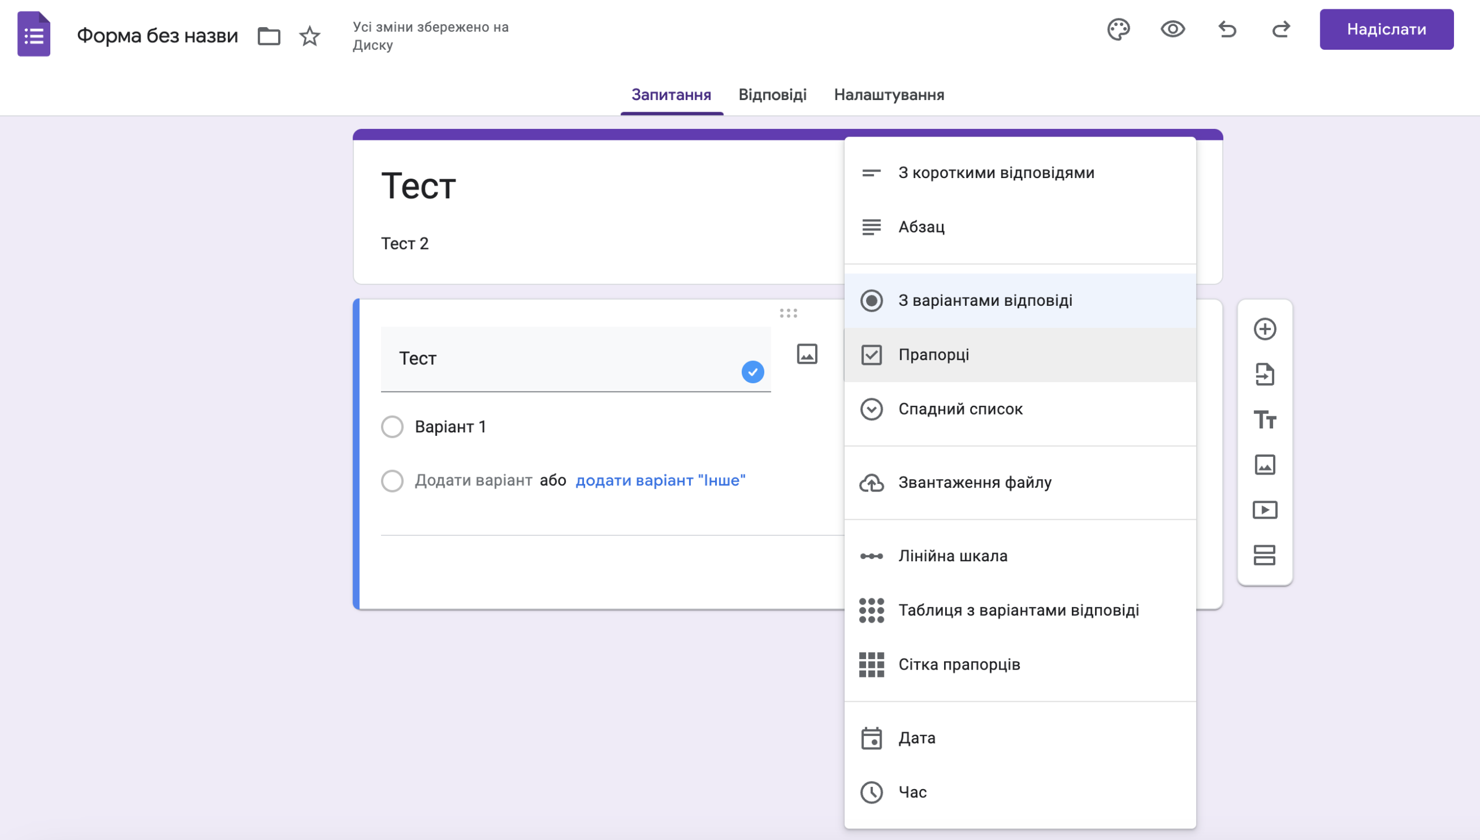Grab the question drag handle dots
The height and width of the screenshot is (840, 1480).
789,313
